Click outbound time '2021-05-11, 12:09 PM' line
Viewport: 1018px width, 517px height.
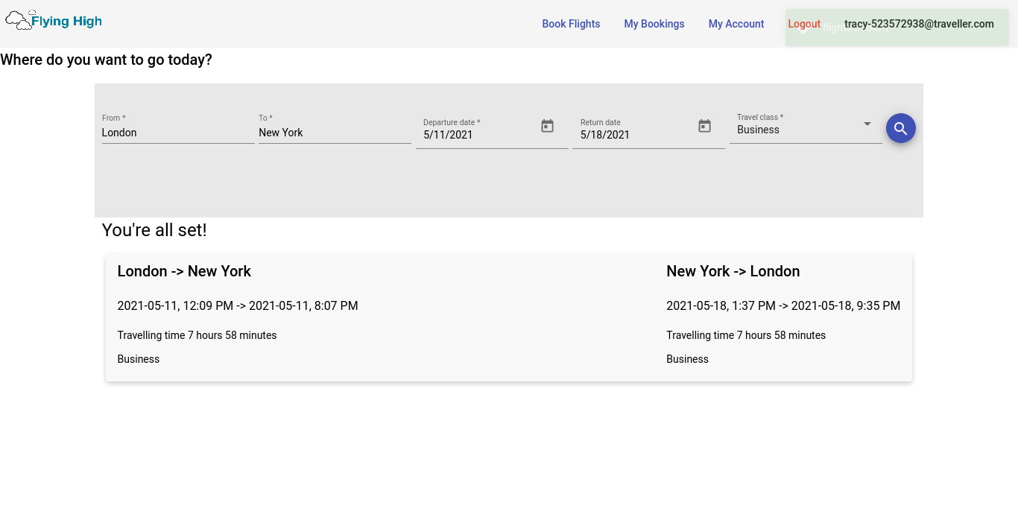[238, 305]
